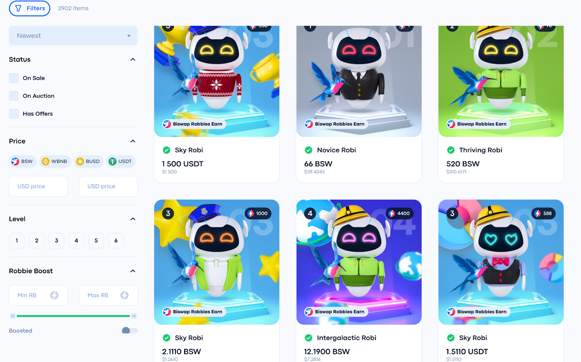
Task: Click the 4400 boost badge on Intergalactic Robi
Action: click(399, 213)
